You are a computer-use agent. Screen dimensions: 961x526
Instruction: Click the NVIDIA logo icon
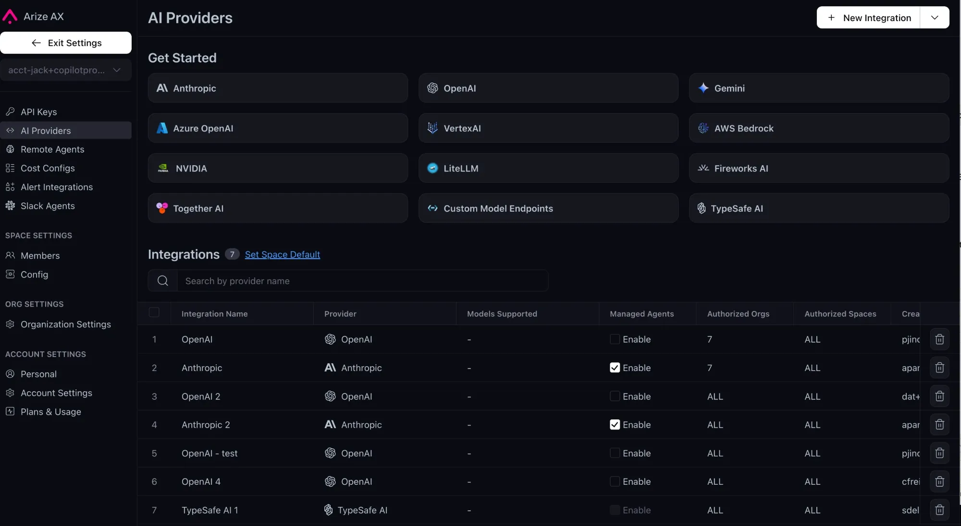click(163, 168)
